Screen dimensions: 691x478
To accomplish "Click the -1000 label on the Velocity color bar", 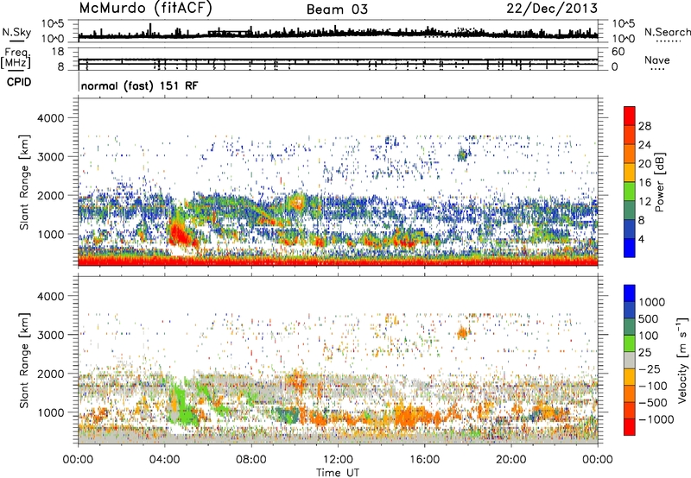I will 656,419.
